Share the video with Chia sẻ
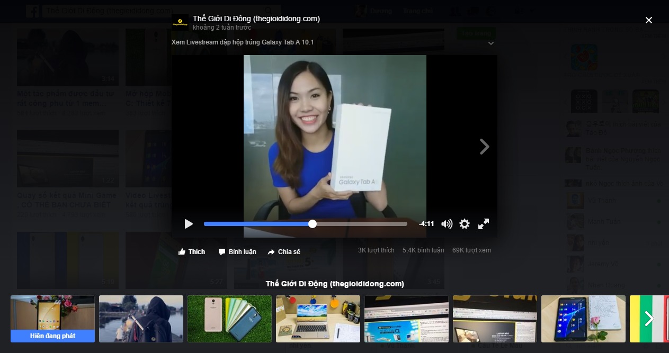 point(284,251)
